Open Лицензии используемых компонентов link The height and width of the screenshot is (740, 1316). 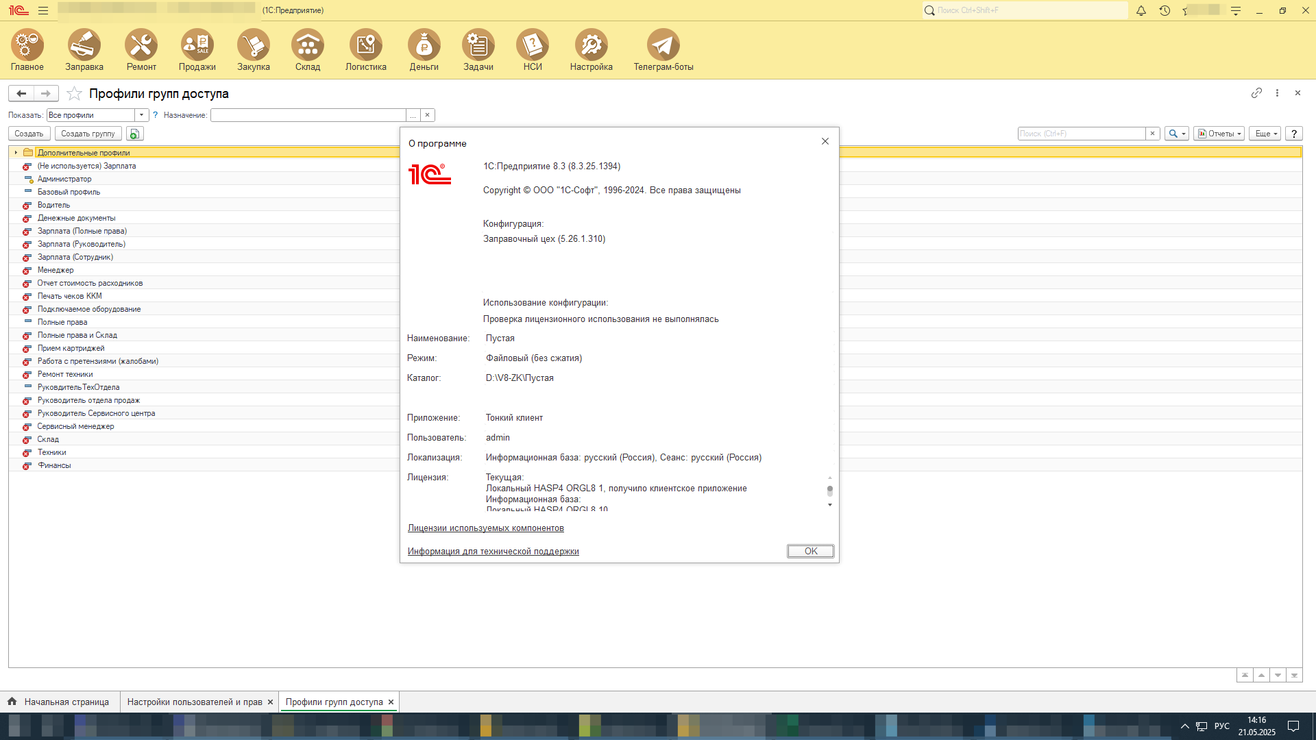pyautogui.click(x=486, y=528)
